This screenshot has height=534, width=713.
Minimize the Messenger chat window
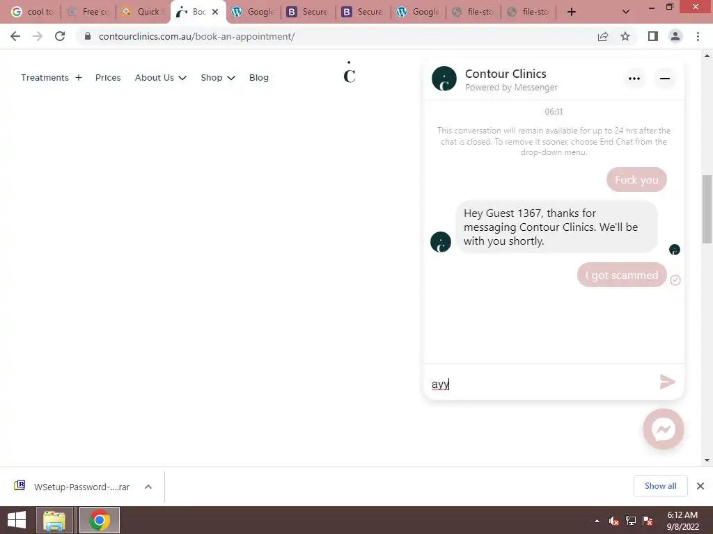click(665, 79)
